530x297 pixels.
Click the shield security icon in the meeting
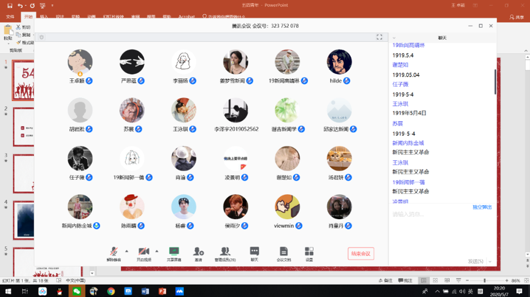(x=42, y=37)
